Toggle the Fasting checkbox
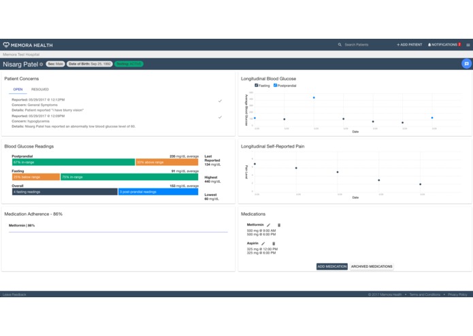This screenshot has width=473, height=336. click(x=256, y=85)
